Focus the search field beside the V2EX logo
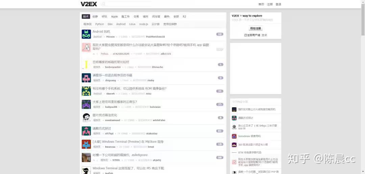 point(127,4)
